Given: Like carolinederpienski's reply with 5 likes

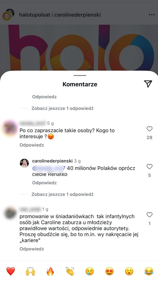Looking at the screenshot, I should (x=149, y=166).
